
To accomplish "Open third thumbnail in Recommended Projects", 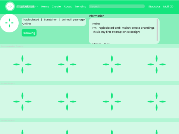I will click(x=112, y=64).
